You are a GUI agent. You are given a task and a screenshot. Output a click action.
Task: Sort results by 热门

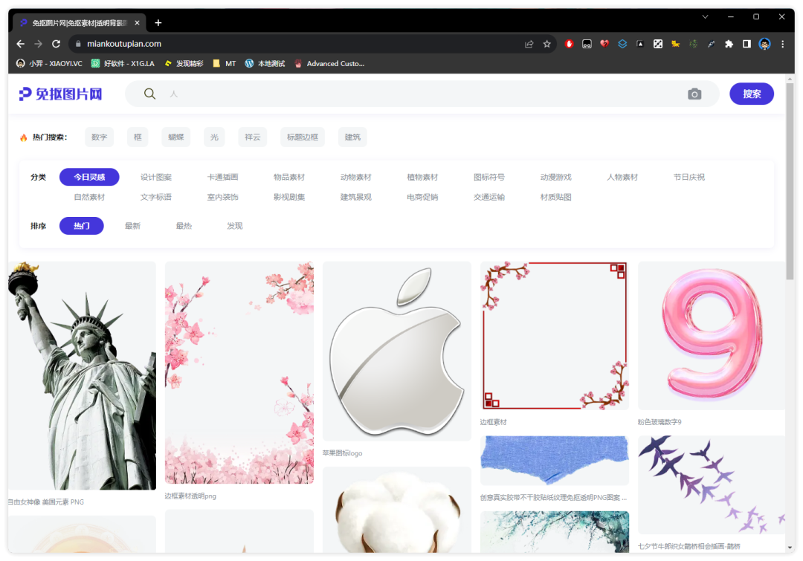[x=82, y=226]
